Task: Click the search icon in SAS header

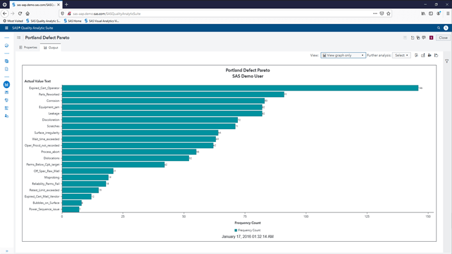Action: coord(438,28)
